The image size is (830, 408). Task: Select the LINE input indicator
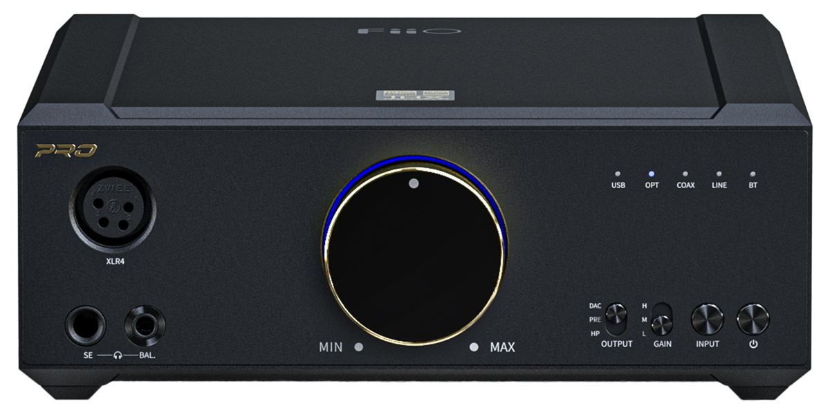719,174
